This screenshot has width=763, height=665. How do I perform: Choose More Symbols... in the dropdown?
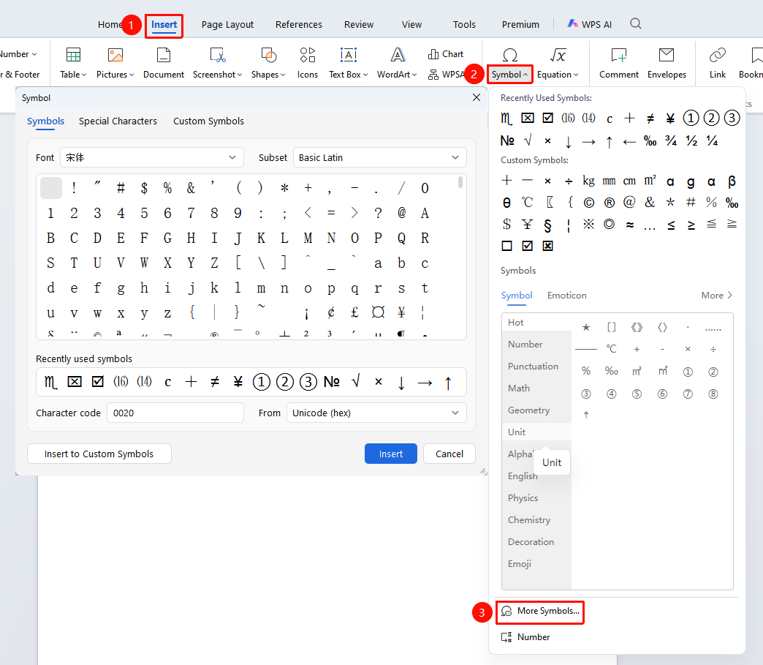click(x=540, y=611)
